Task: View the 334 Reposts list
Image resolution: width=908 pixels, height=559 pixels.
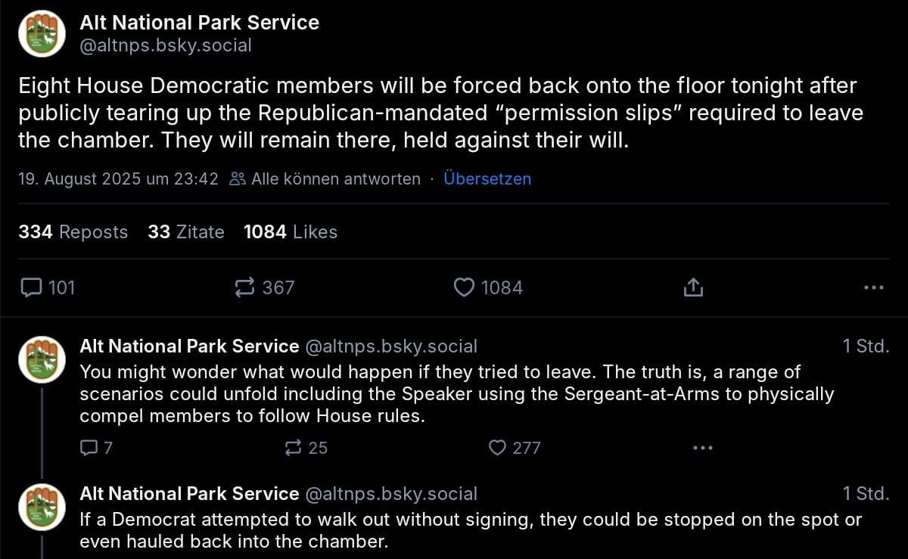Action: [73, 232]
